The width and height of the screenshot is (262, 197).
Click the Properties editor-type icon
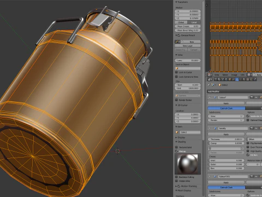point(210,79)
